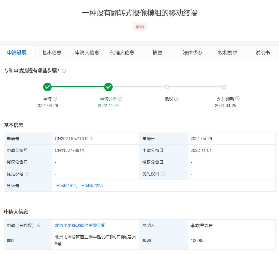Select the 代理人信息 tab
Image resolution: width=279 pixels, height=254 pixels.
(122, 53)
